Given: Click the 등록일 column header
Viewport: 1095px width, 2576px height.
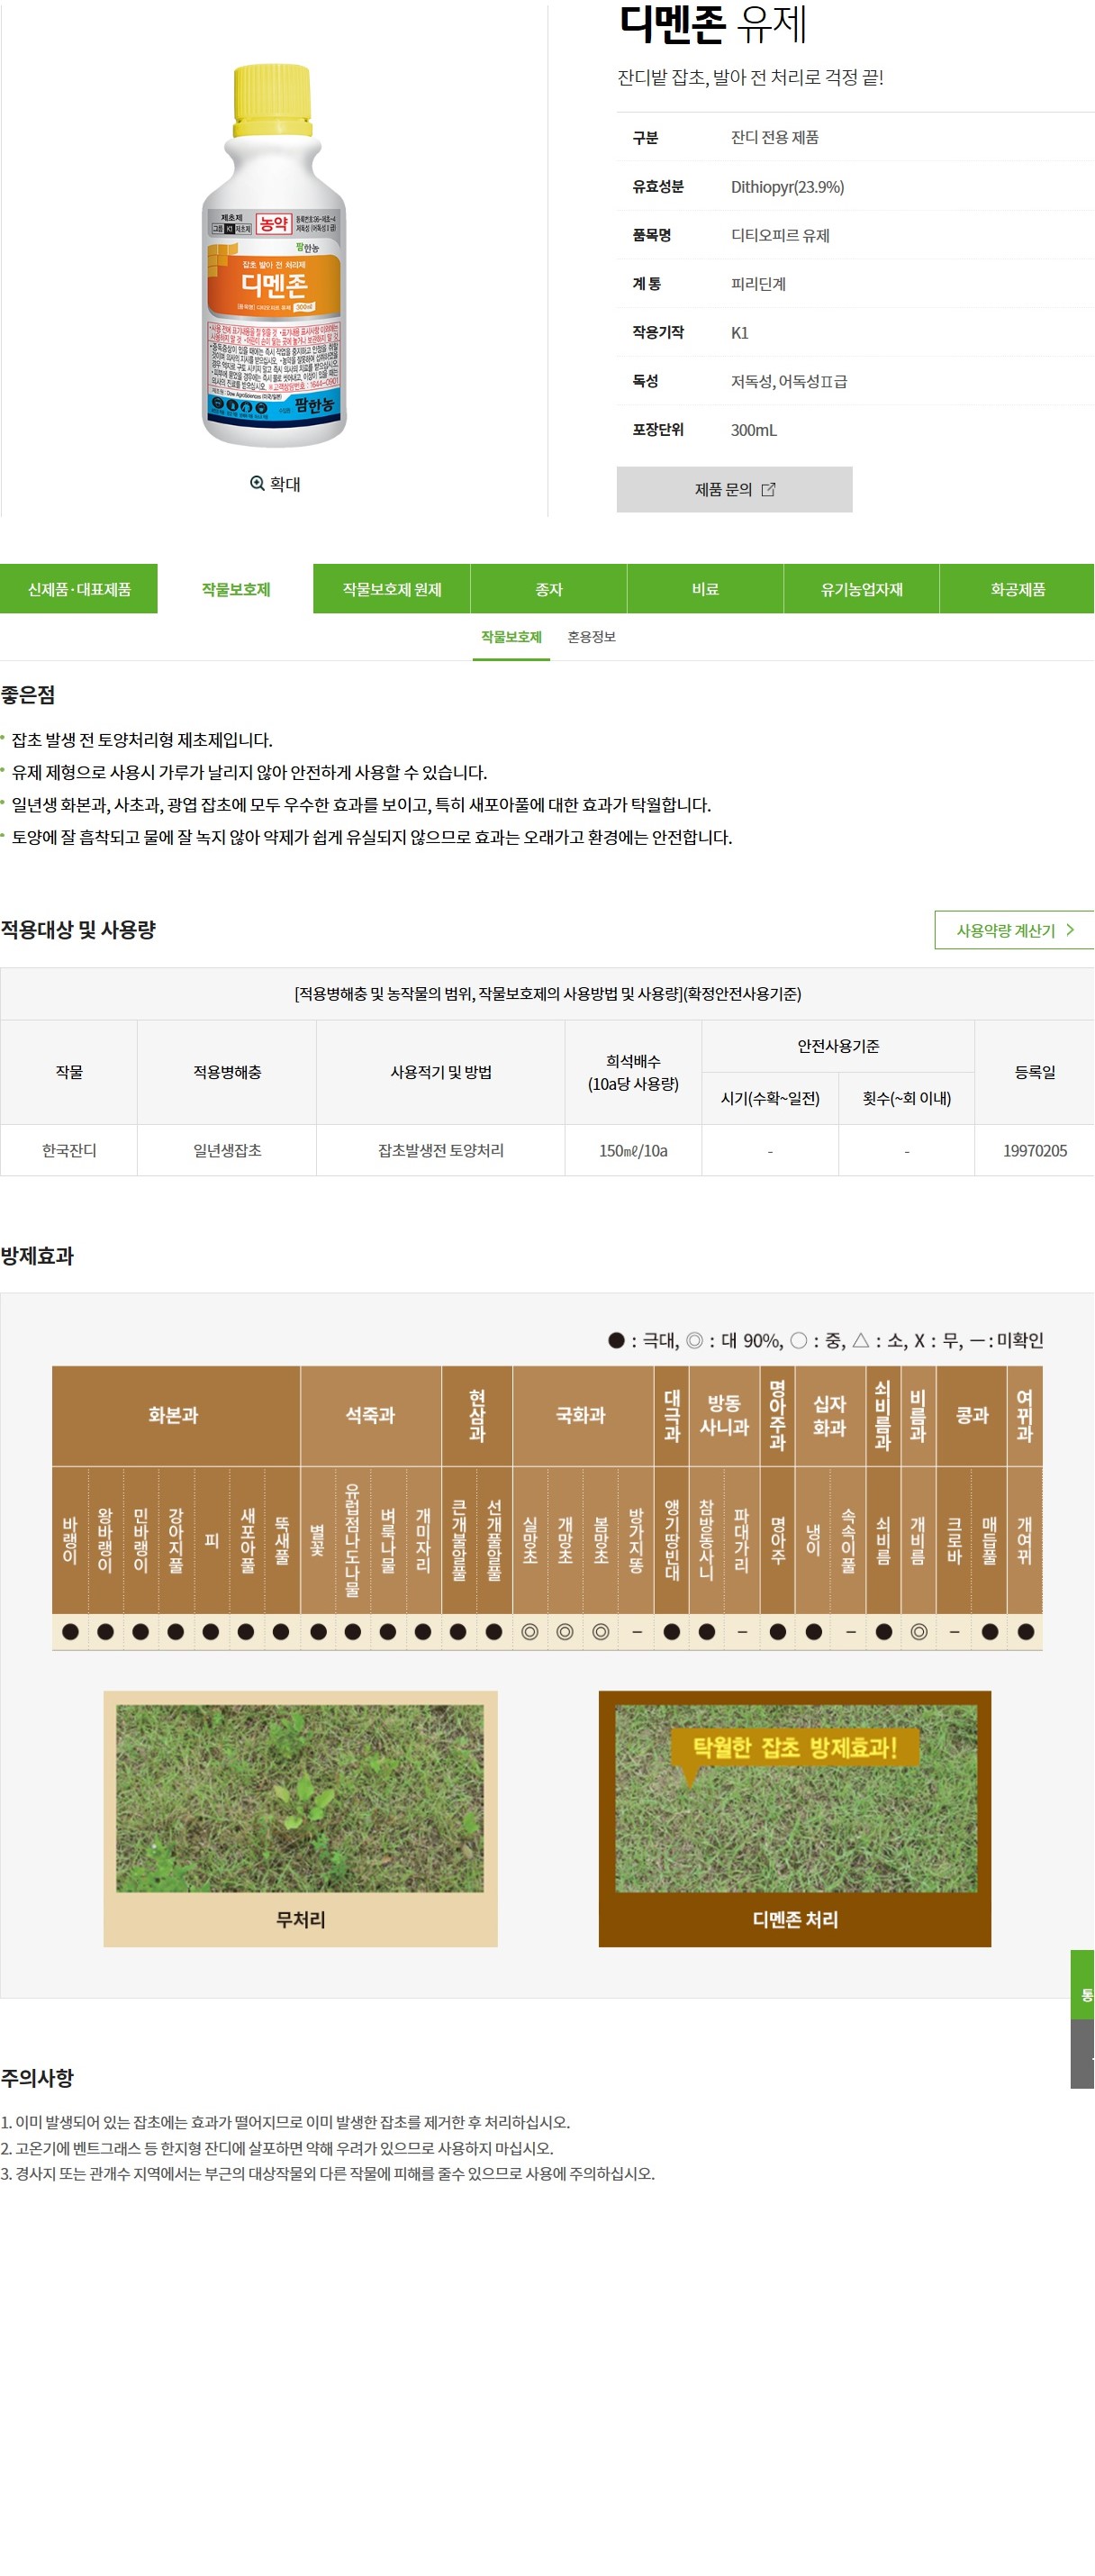Looking at the screenshot, I should 1034,1072.
